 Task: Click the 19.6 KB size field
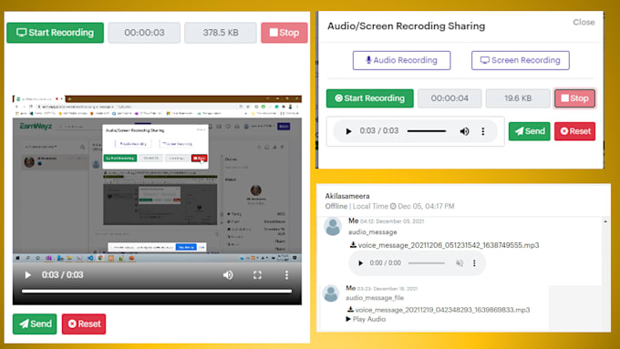[x=518, y=98]
